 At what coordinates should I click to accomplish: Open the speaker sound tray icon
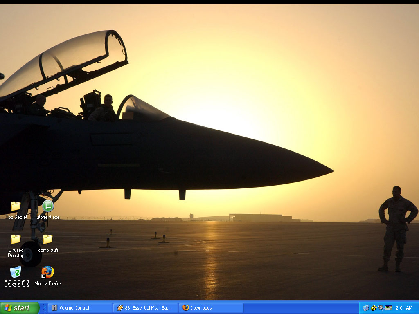381,308
